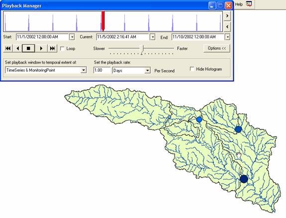
Task: Jump to start with the rewind-to-beginning button
Action: [x=8, y=48]
